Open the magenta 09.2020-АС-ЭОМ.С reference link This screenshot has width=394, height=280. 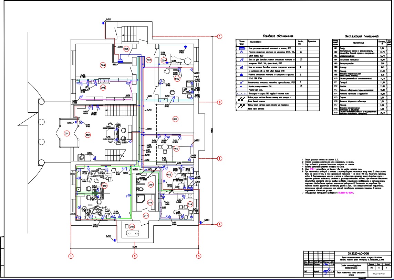(x=346, y=193)
